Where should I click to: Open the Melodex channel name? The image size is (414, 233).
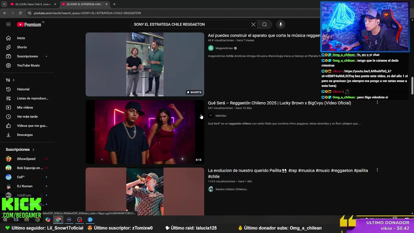tap(221, 116)
